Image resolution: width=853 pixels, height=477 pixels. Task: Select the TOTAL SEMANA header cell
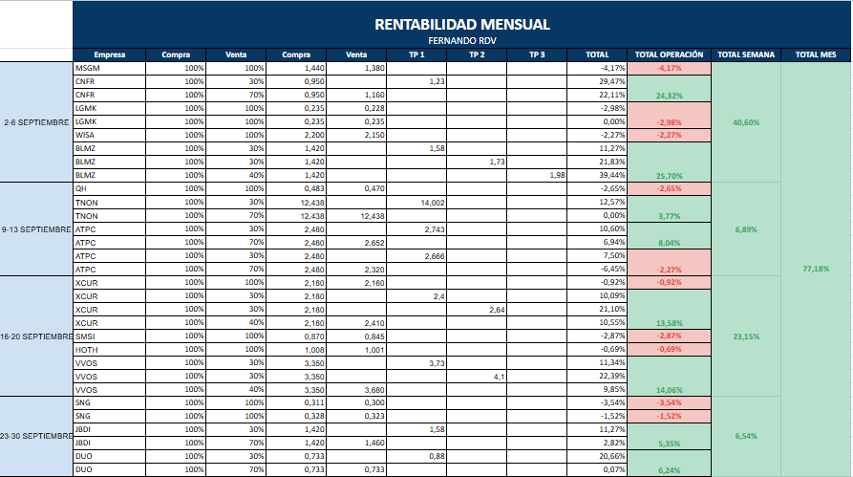click(x=746, y=54)
